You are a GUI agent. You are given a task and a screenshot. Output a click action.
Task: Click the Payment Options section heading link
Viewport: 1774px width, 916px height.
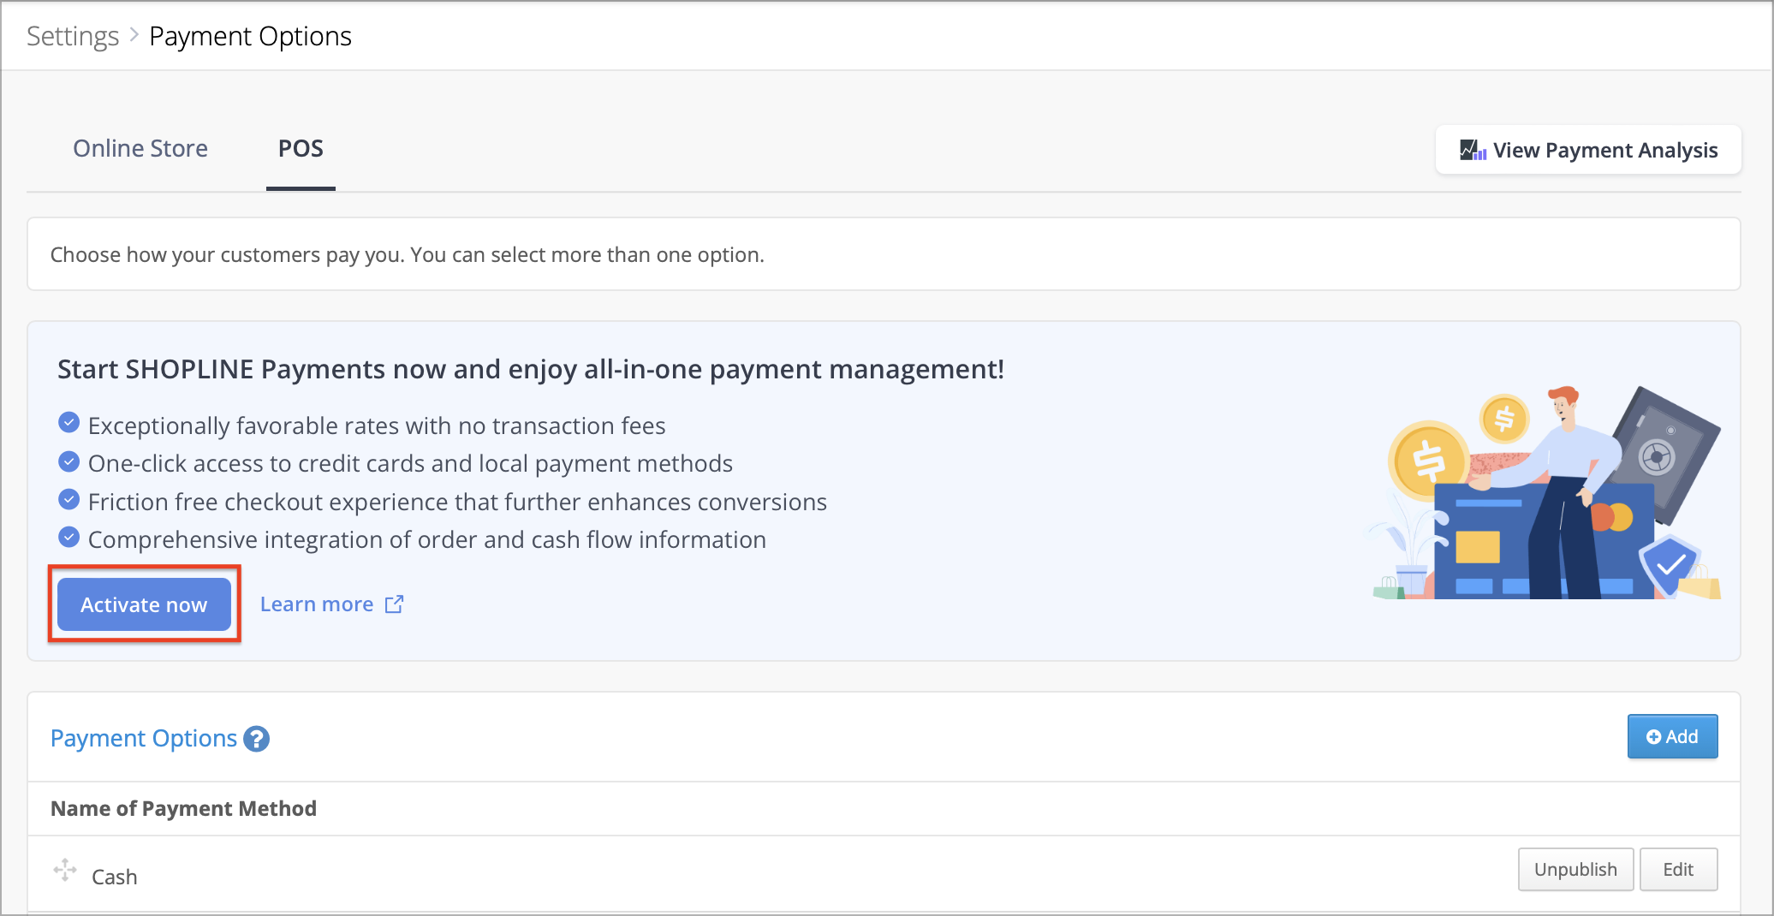pos(144,739)
